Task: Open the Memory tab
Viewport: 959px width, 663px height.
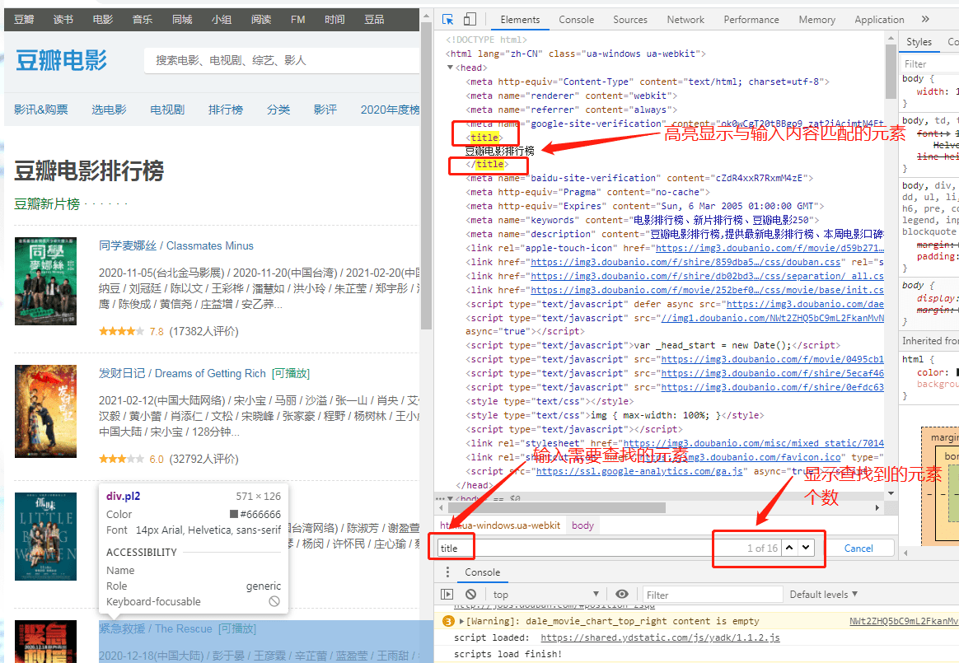Action: (816, 20)
